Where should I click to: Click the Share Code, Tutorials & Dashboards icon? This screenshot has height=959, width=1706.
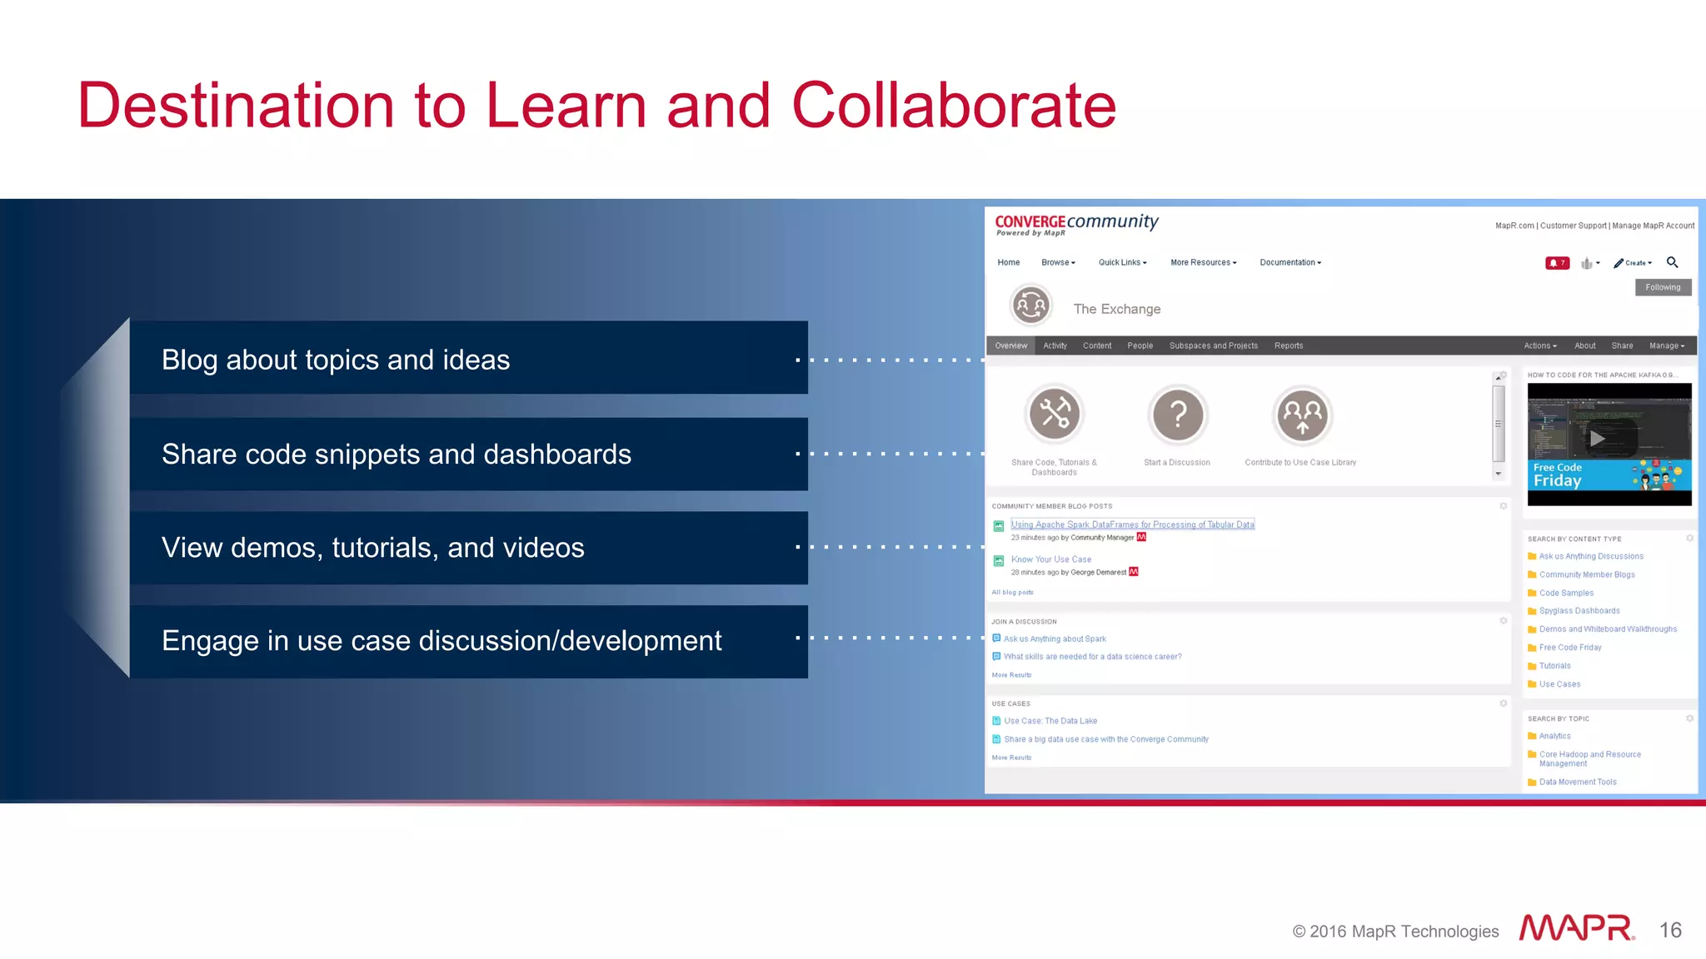(1054, 414)
